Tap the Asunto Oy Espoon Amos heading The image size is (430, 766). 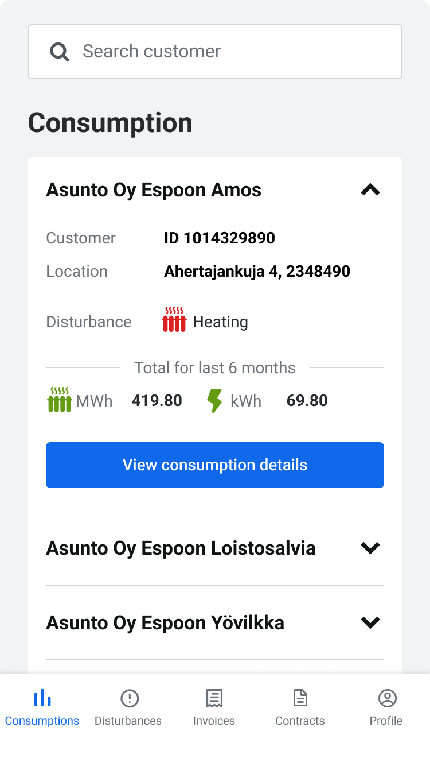[154, 189]
